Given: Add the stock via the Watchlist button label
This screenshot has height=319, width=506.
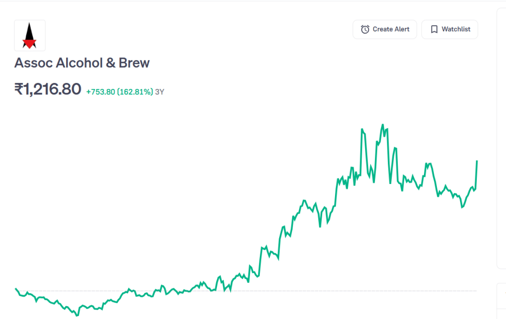Looking at the screenshot, I should click(456, 29).
